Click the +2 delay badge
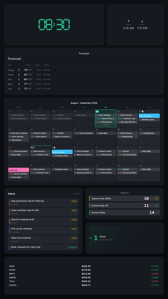 coord(156,205)
